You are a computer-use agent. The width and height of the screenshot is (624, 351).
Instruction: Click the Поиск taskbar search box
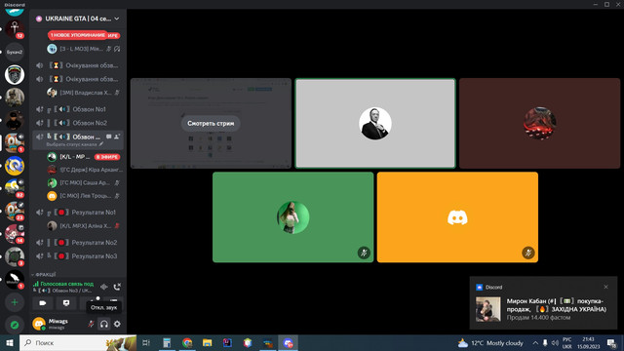point(78,342)
